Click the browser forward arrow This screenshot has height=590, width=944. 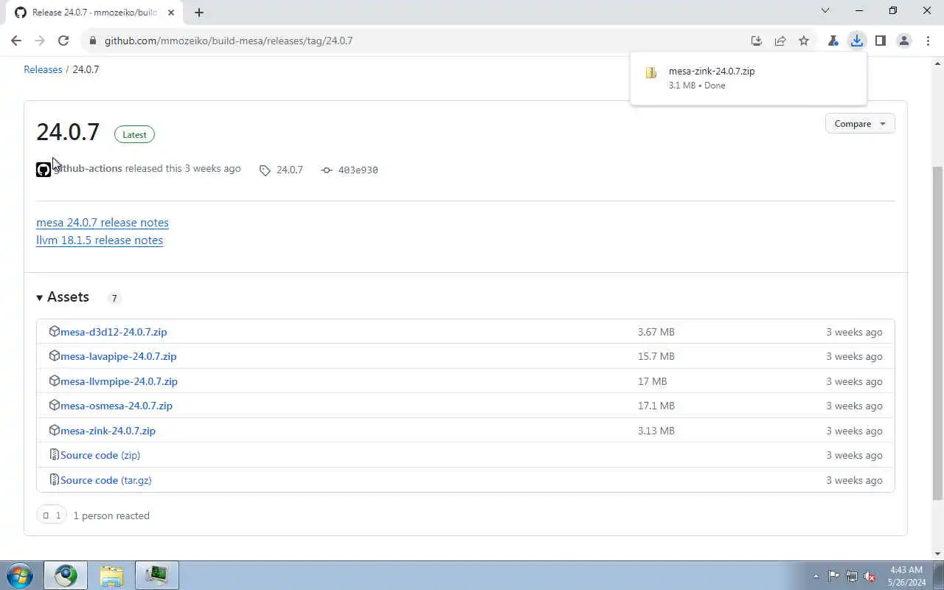pos(40,41)
